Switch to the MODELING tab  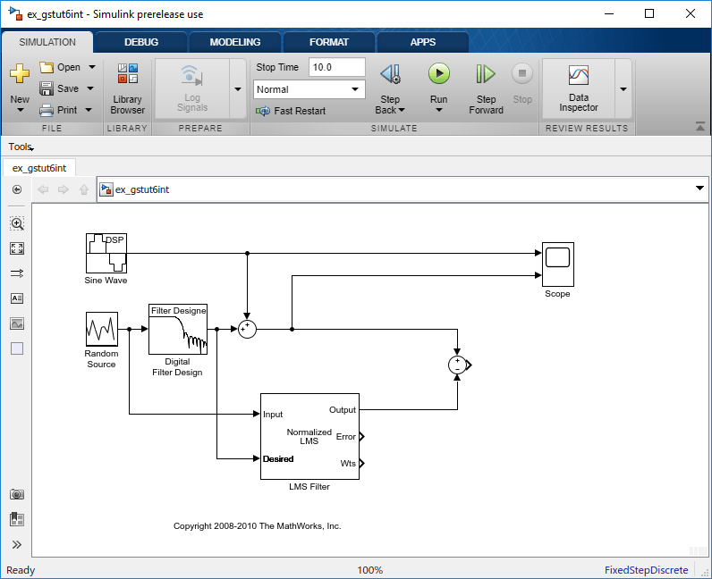[x=235, y=42]
